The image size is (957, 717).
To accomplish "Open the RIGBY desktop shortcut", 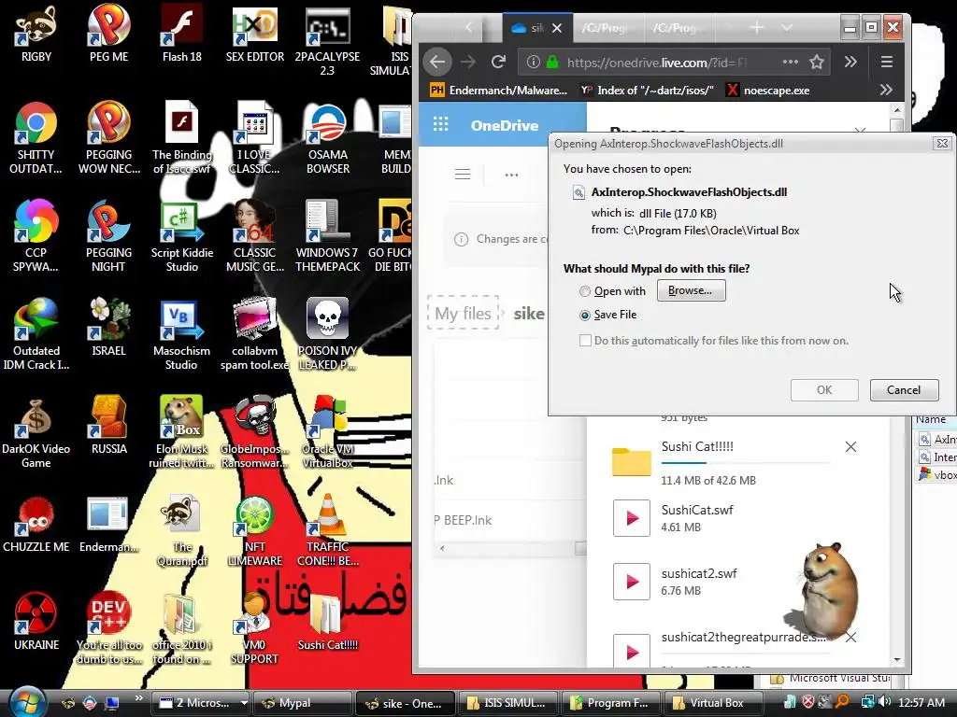I will coord(36,34).
